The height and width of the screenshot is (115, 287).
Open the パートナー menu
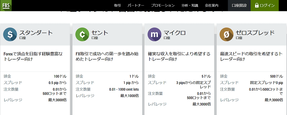click(136, 5)
